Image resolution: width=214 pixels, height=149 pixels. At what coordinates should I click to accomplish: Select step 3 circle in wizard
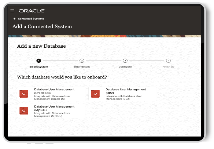click(125, 61)
